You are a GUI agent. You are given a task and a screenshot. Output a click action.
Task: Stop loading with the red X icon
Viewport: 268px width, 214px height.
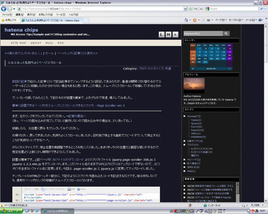[x=201, y=9]
